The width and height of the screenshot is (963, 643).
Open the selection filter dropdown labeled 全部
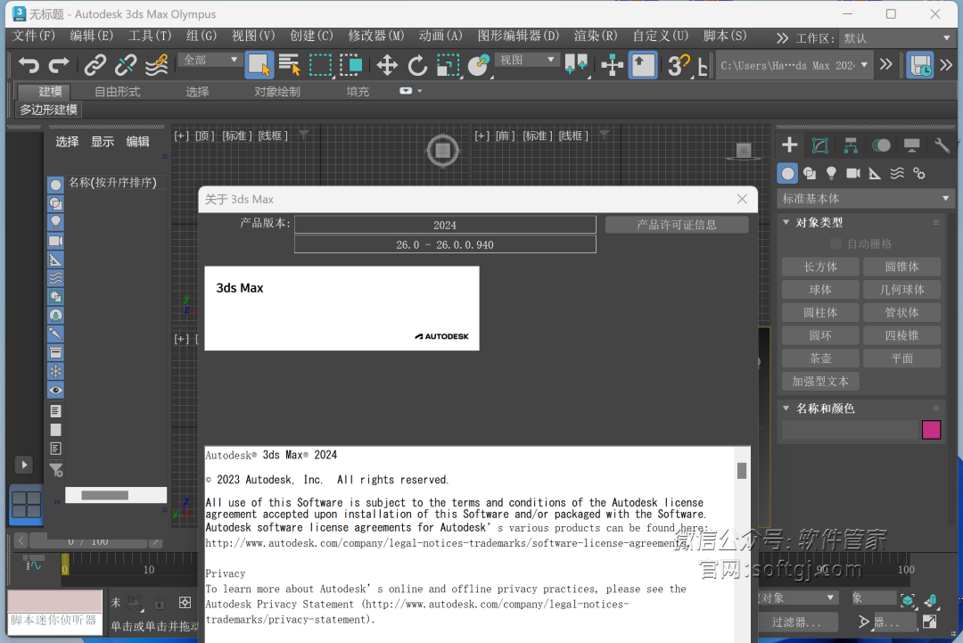[210, 60]
